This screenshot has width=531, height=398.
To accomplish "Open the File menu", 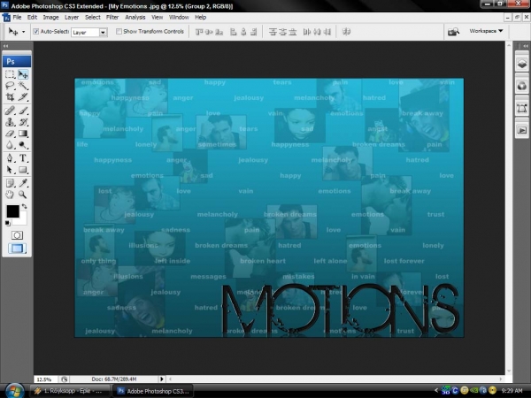I will click(x=17, y=18).
